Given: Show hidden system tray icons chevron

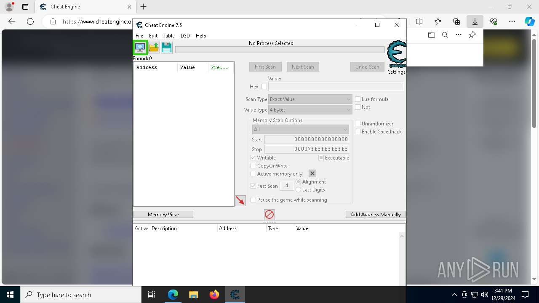Looking at the screenshot, I should (x=454, y=295).
